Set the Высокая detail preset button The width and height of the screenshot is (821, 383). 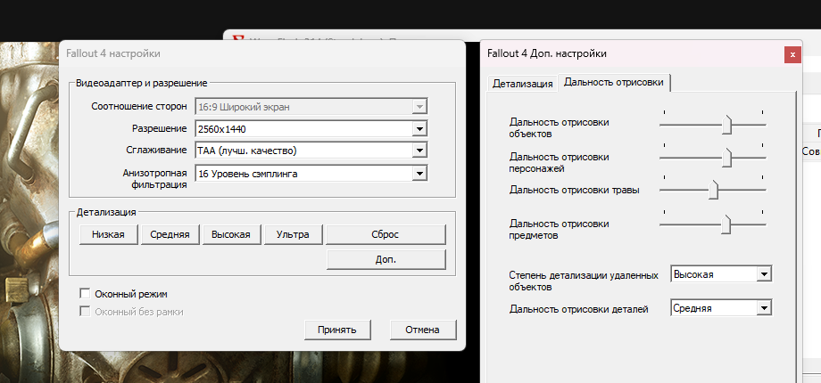(231, 234)
